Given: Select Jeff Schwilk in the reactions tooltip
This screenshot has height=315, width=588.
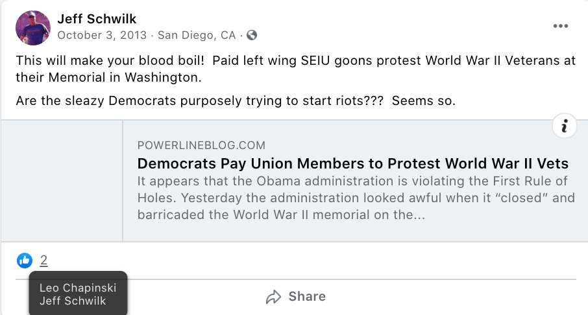Looking at the screenshot, I should (73, 300).
